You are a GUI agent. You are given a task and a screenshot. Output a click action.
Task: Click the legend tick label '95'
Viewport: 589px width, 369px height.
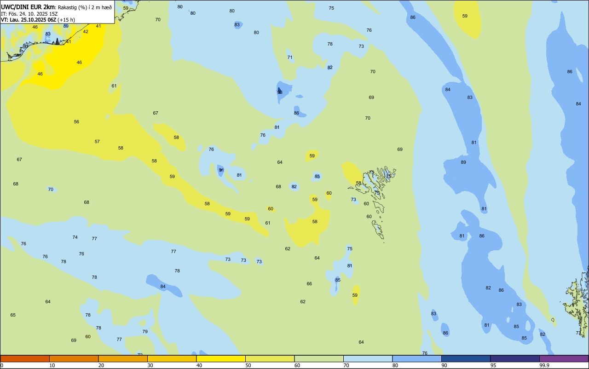coord(493,365)
